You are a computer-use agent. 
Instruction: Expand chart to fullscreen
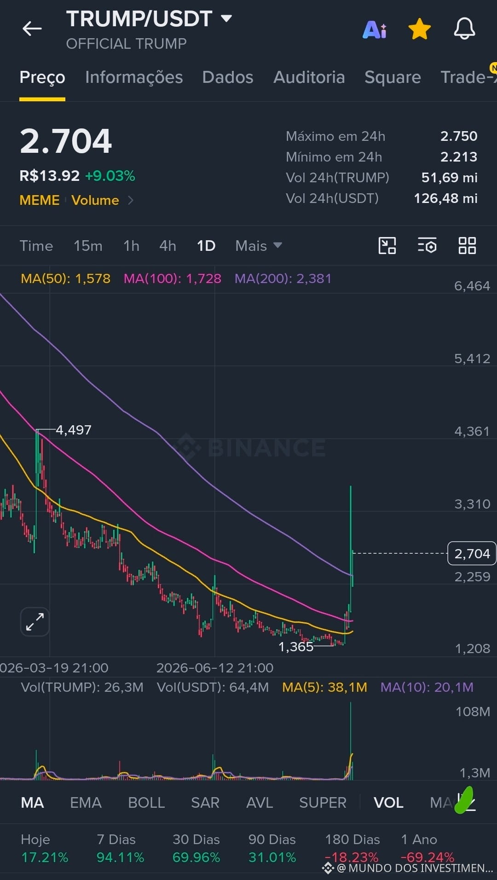tap(35, 622)
